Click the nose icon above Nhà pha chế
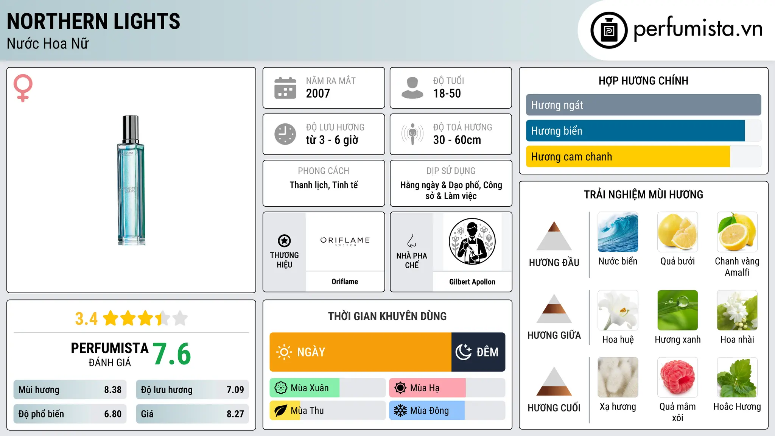775x436 pixels. 412,241
